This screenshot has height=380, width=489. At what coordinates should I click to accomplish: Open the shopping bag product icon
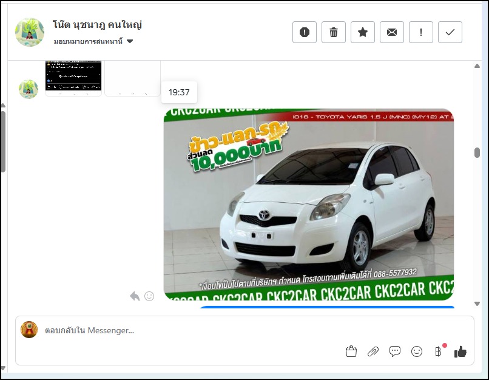coord(351,351)
